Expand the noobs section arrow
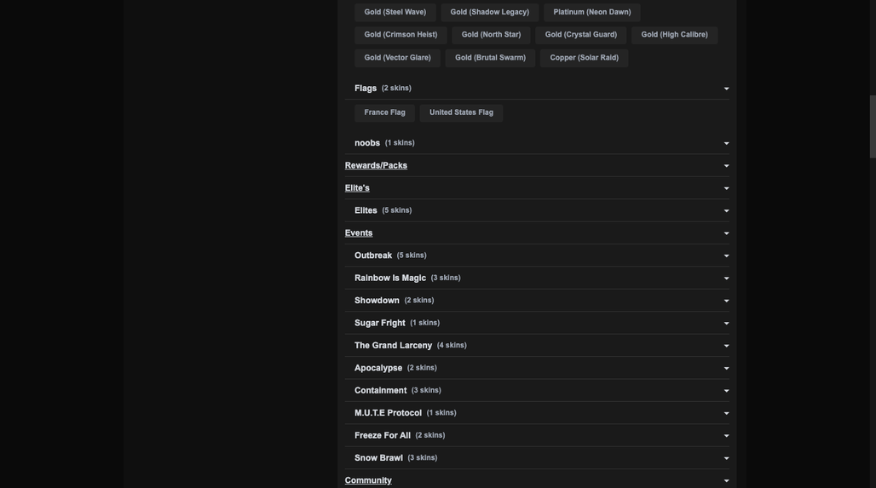This screenshot has height=488, width=876. point(726,143)
